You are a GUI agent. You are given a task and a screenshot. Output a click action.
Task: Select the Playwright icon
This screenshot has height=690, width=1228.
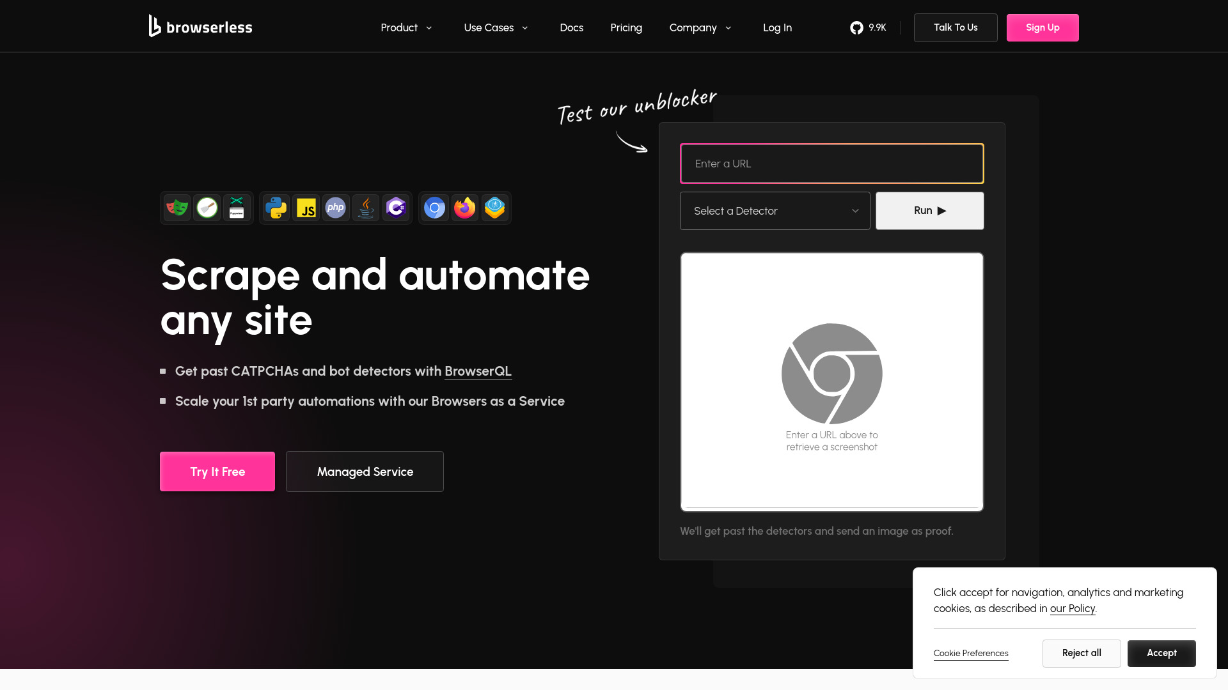[177, 208]
